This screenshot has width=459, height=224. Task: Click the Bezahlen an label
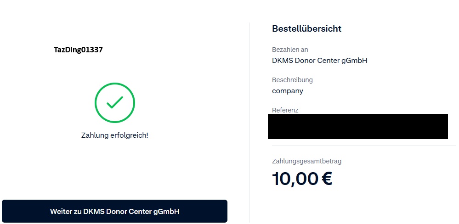tap(290, 50)
